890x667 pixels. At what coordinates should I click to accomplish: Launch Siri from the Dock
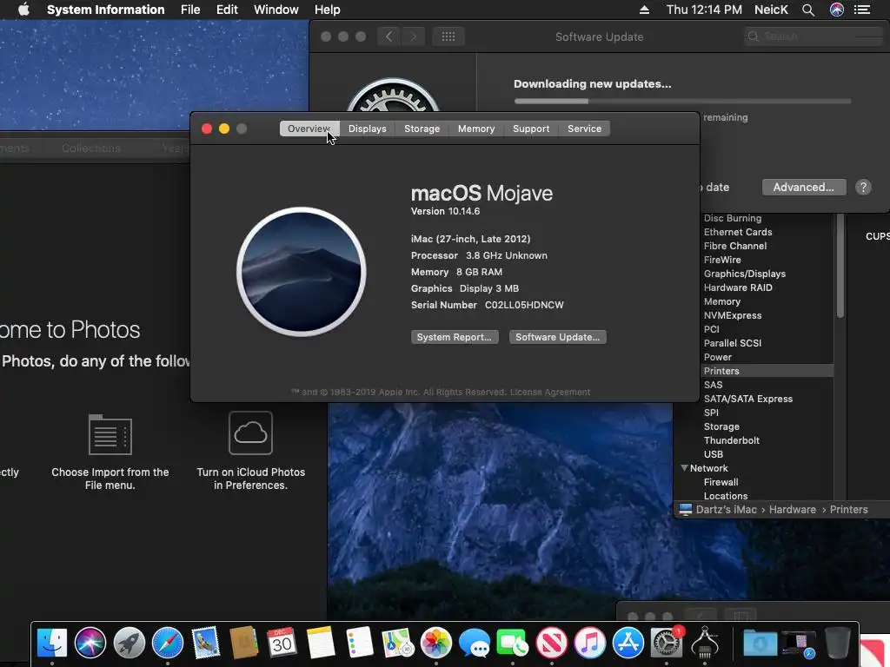click(90, 643)
